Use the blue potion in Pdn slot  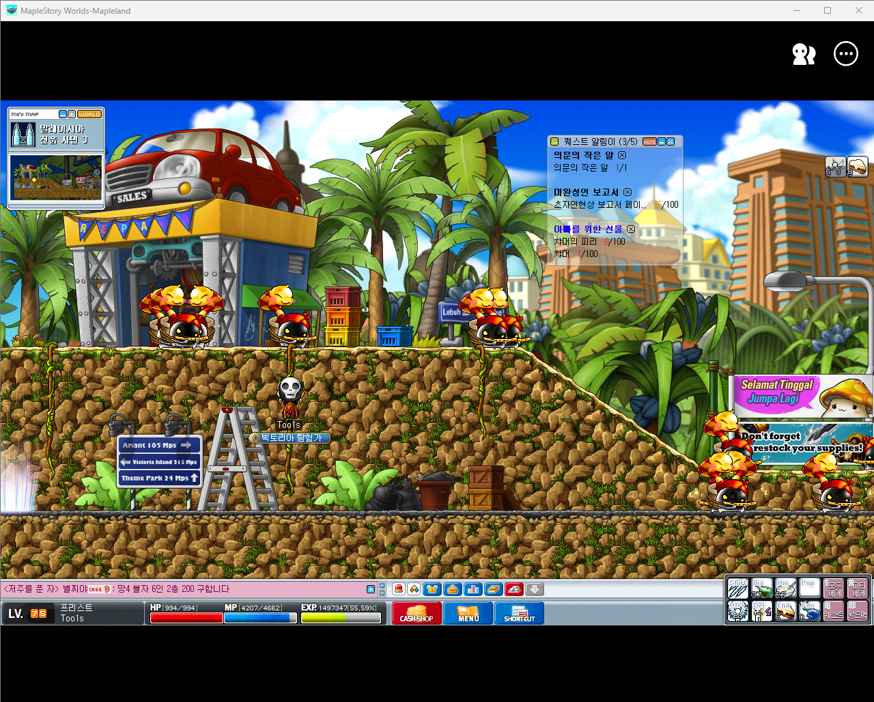coord(810,611)
